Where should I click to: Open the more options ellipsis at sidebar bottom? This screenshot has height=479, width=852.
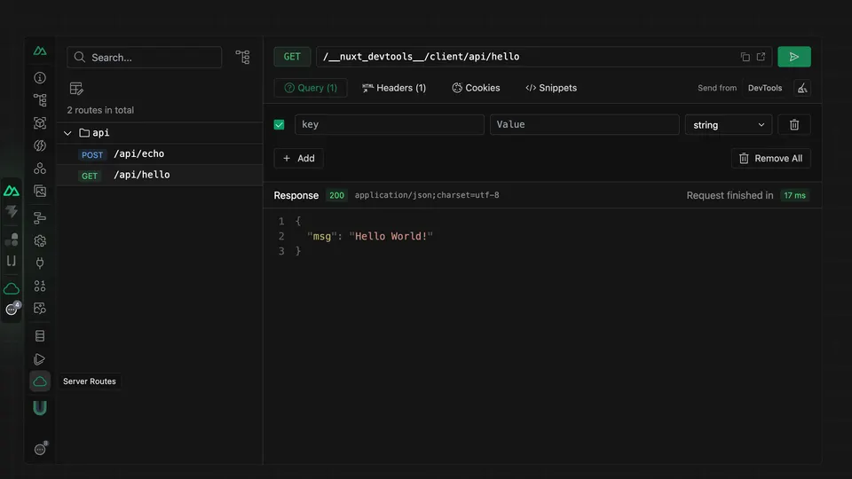pos(40,449)
